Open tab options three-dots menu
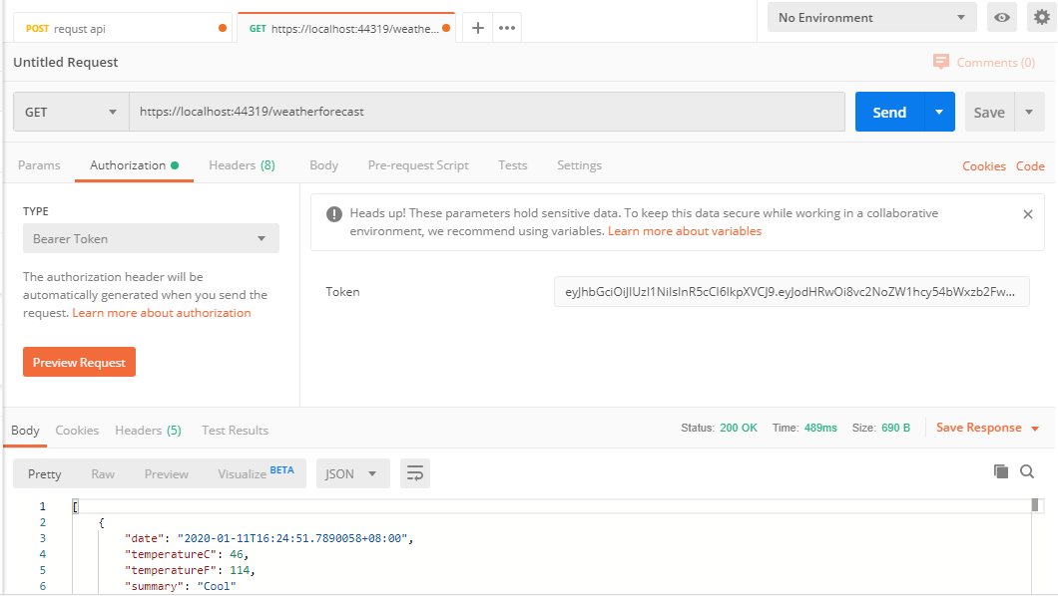1058x596 pixels. (x=507, y=28)
